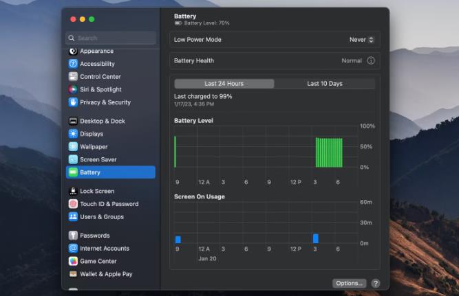Screen dimensions: 459x296
Task: Open Appearance settings
Action: [111, 51]
